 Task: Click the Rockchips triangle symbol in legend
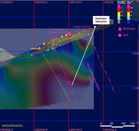pos(120,29)
